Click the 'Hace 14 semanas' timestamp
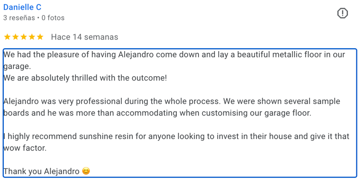364x184 pixels. [x=84, y=37]
